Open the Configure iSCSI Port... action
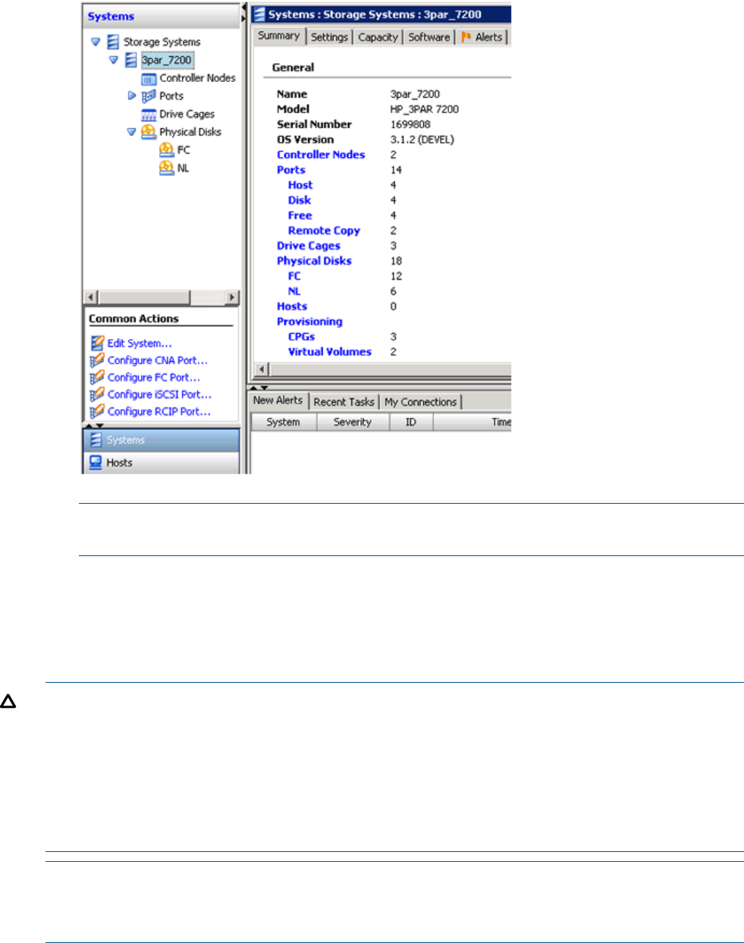The width and height of the screenshot is (744, 943). (x=159, y=394)
